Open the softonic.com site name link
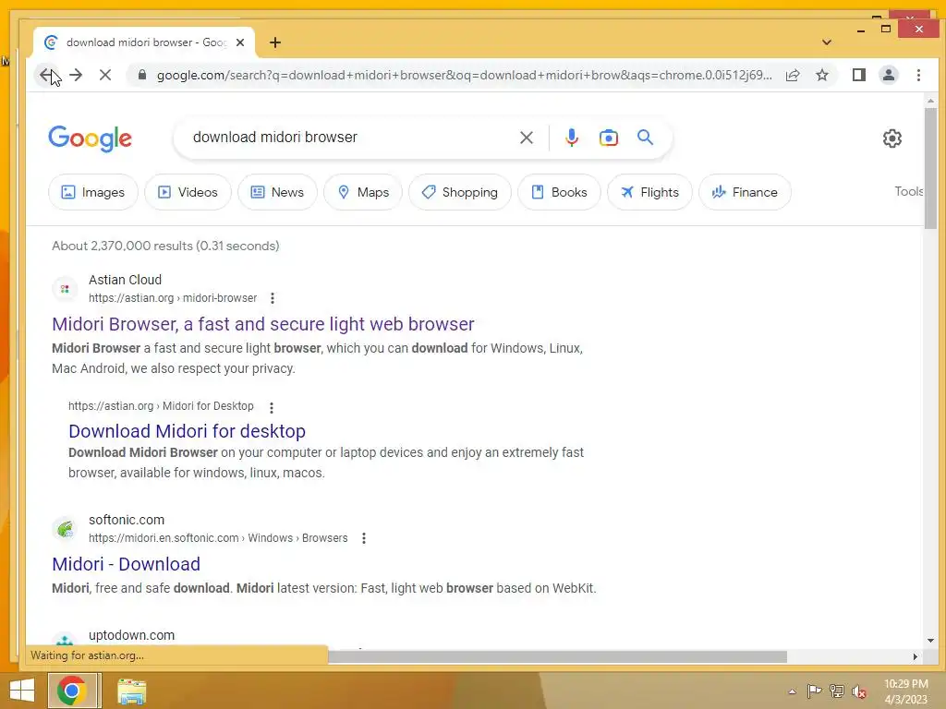 tap(127, 520)
